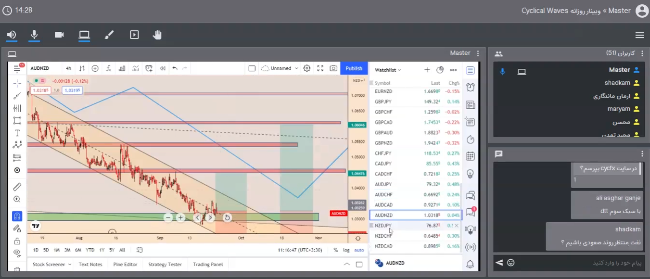Enter fullscreen mode on the chart
This screenshot has height=279, width=650.
pyautogui.click(x=320, y=68)
